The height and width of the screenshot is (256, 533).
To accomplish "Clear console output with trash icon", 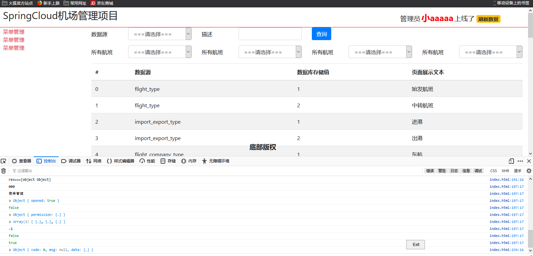I will 3,171.
